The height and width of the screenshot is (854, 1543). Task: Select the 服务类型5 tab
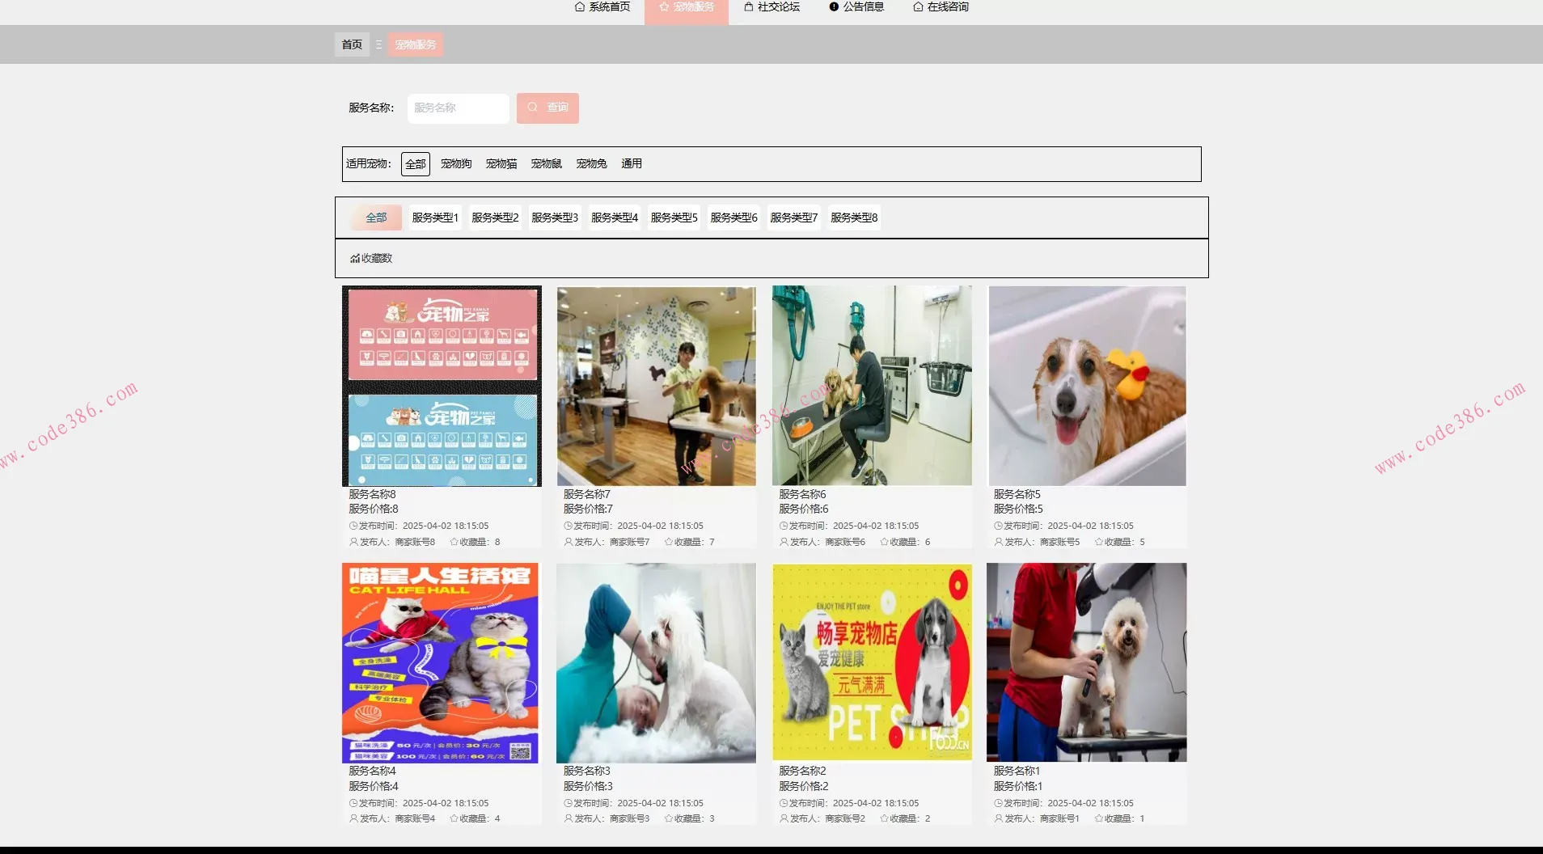(674, 218)
